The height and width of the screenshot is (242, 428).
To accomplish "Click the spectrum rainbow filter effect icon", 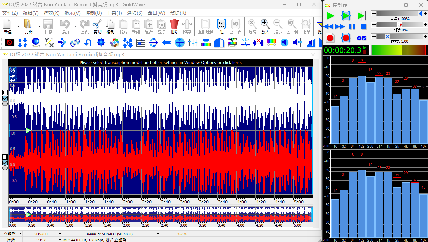I will point(271,42).
